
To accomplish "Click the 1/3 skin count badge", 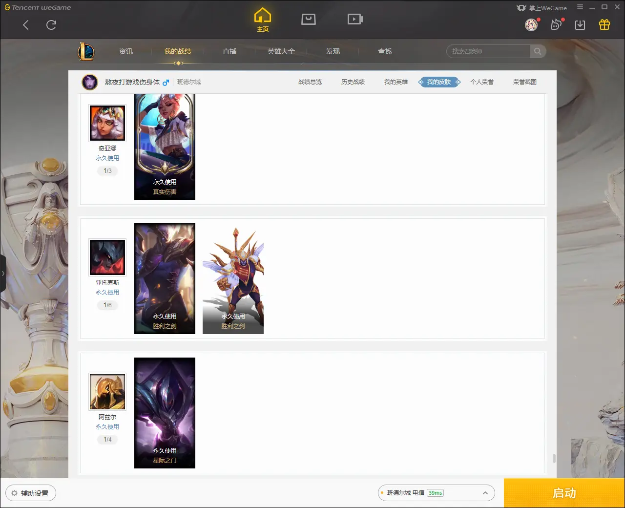I will (107, 171).
